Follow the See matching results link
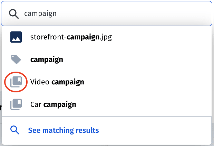The width and height of the screenshot is (214, 146). [x=63, y=130]
